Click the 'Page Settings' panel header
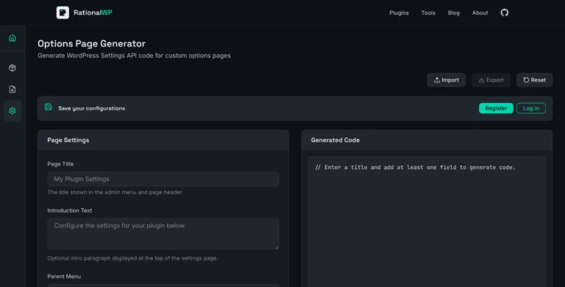This screenshot has height=287, width=565. [x=163, y=140]
